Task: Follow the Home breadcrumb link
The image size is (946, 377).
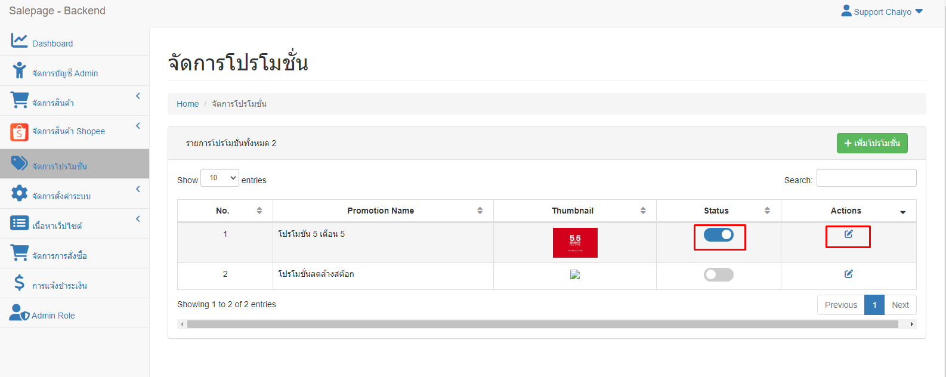Action: point(187,104)
